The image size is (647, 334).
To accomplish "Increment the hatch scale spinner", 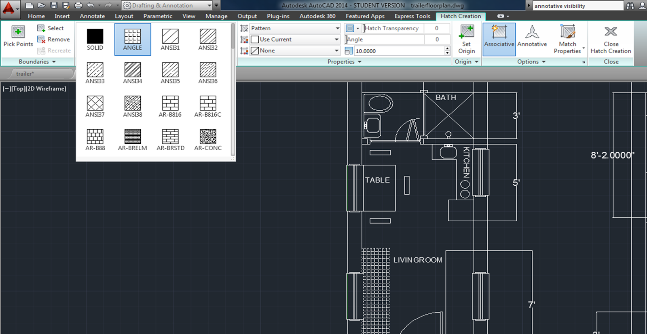I will click(447, 48).
